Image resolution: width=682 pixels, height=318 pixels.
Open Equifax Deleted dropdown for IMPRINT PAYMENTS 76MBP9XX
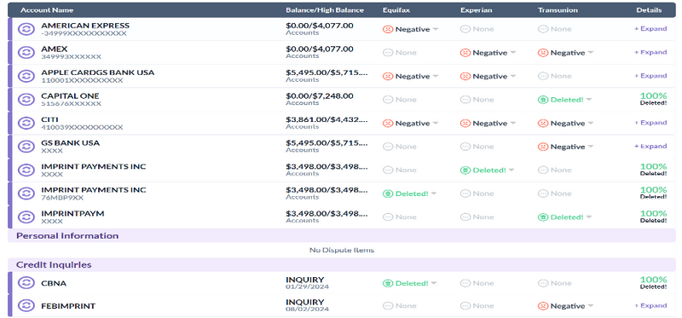434,194
